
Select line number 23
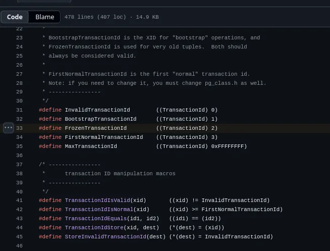[x=19, y=38]
